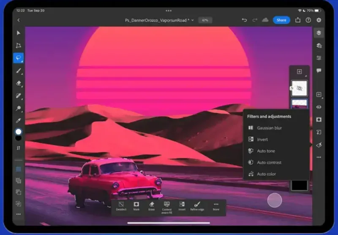Select the Move tool arrow
This screenshot has width=338, height=235.
tap(19, 33)
